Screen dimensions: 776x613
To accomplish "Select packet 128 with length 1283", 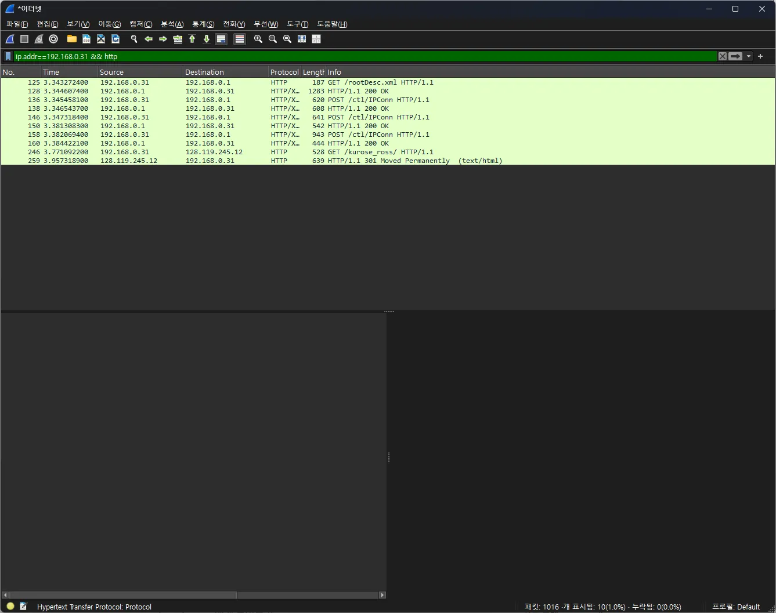I will click(x=388, y=91).
